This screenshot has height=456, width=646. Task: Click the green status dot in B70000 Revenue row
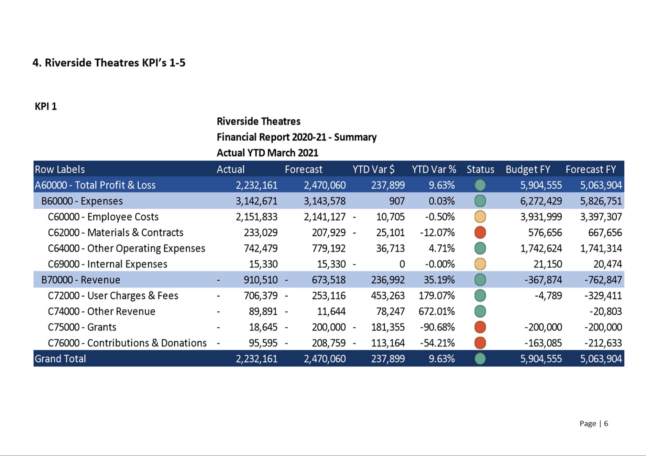480,280
